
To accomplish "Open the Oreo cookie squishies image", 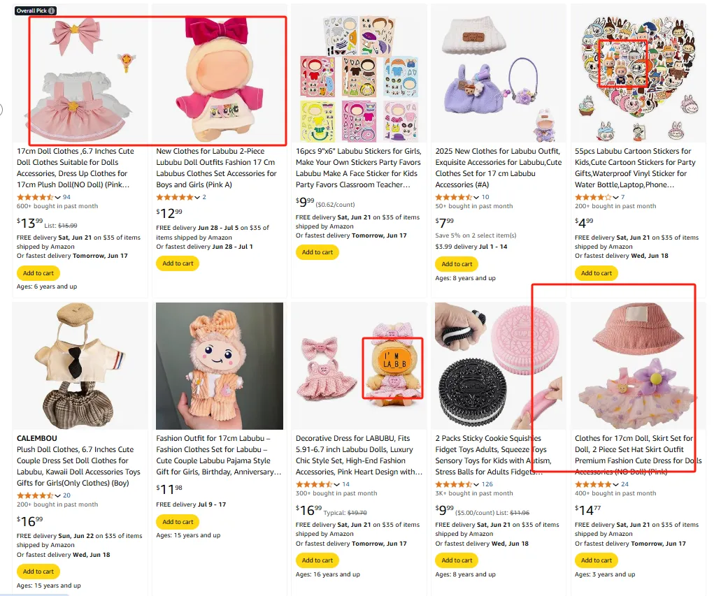I will (499, 366).
